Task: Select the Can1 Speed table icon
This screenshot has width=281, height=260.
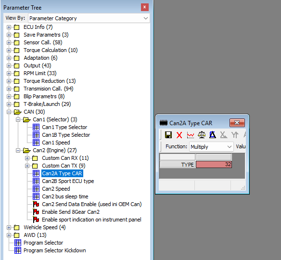Action: [x=36, y=143]
